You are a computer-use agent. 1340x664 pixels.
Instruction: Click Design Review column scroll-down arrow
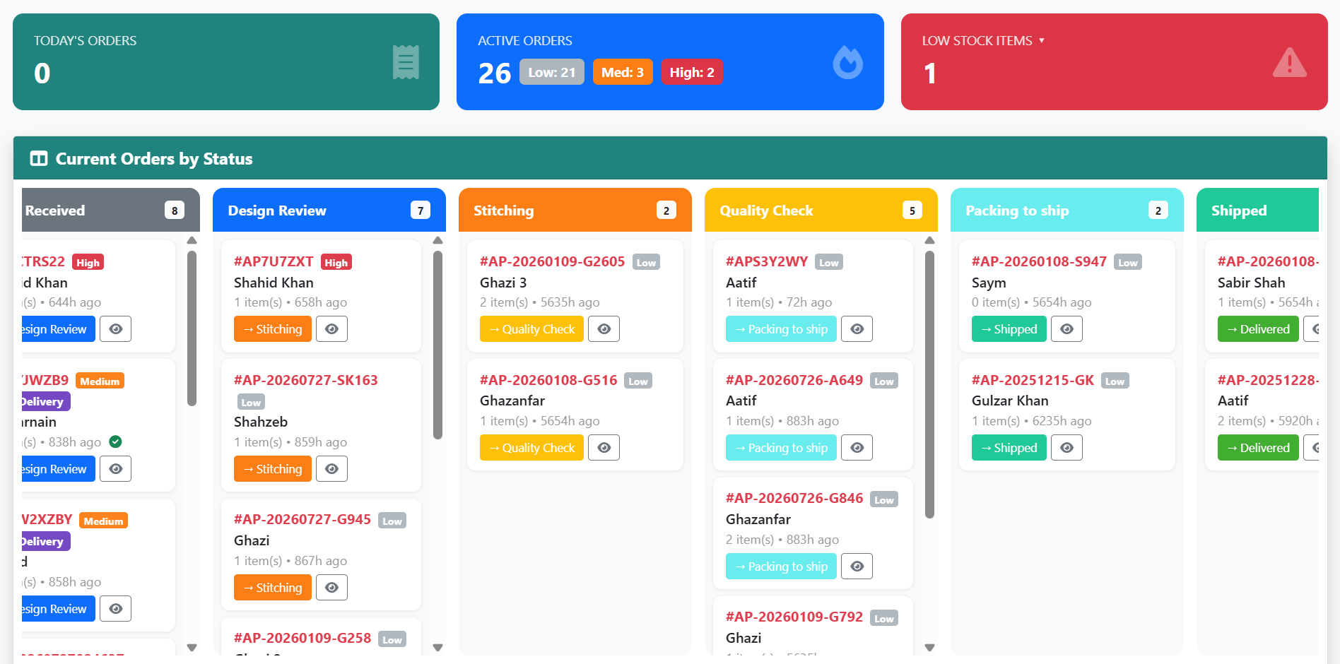[x=437, y=647]
